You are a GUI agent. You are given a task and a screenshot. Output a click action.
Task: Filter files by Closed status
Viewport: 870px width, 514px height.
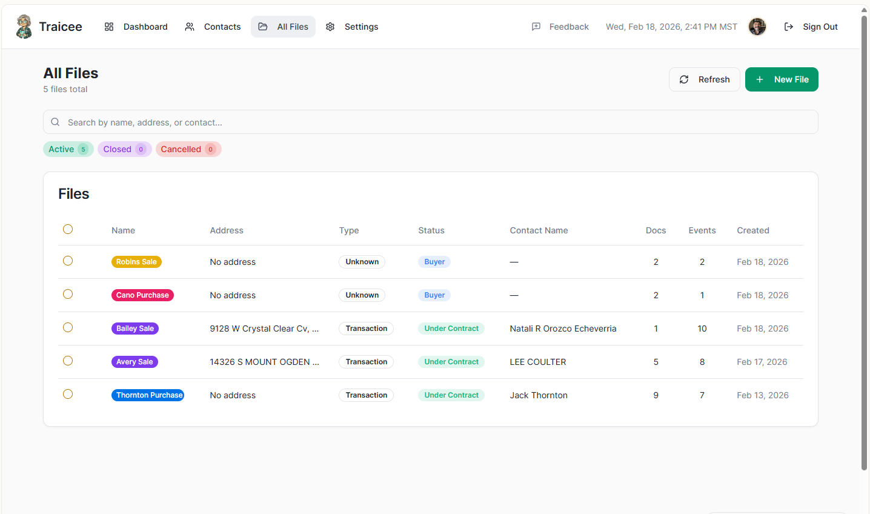(x=124, y=149)
